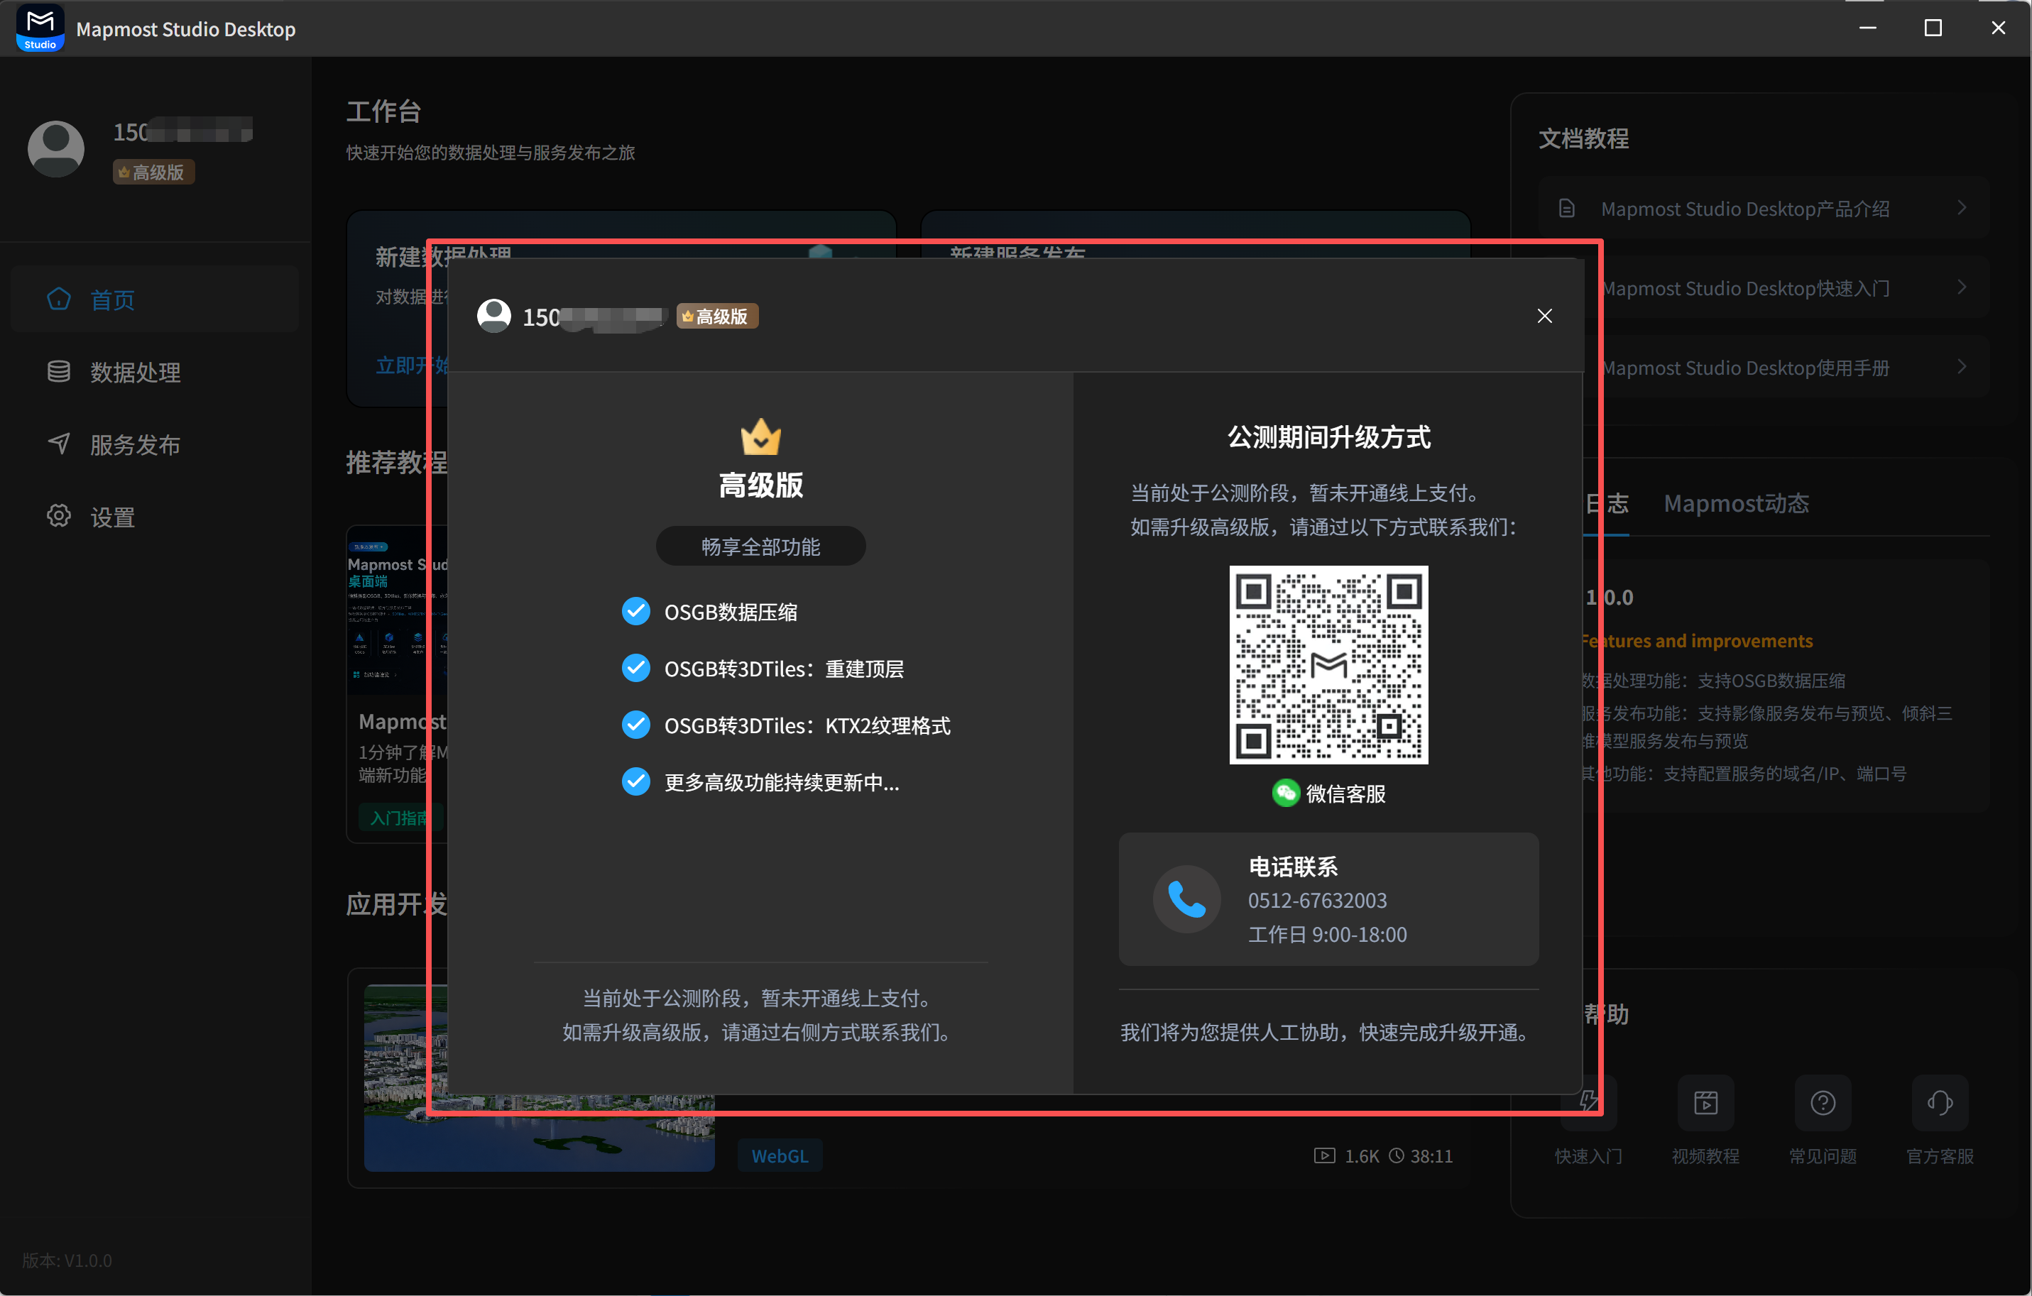Click the OSGB转3DTiles：重建顶层 feature row
Image resolution: width=2032 pixels, height=1296 pixels.
click(763, 669)
